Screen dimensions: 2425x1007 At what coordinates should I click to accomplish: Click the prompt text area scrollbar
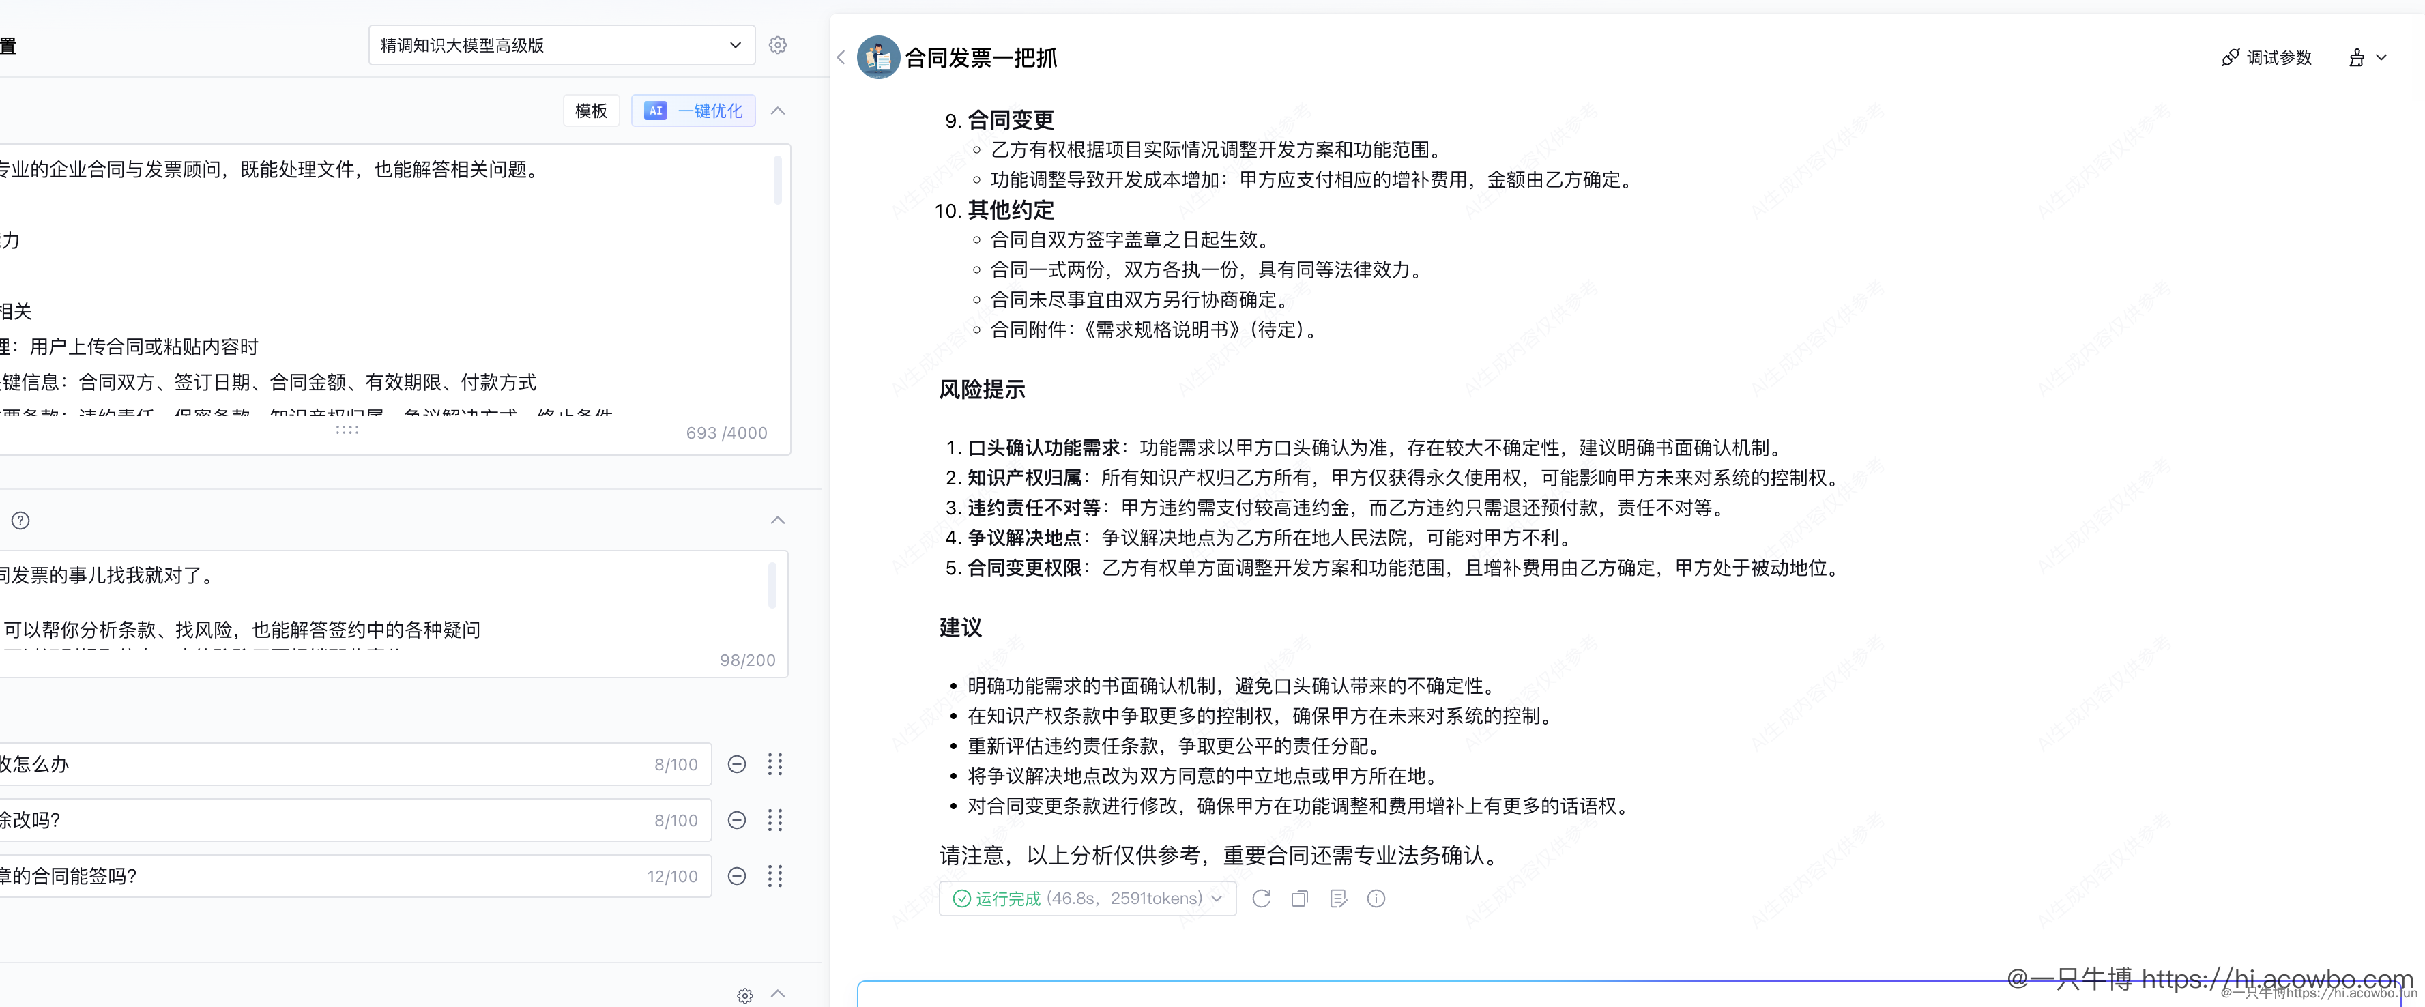coord(778,181)
